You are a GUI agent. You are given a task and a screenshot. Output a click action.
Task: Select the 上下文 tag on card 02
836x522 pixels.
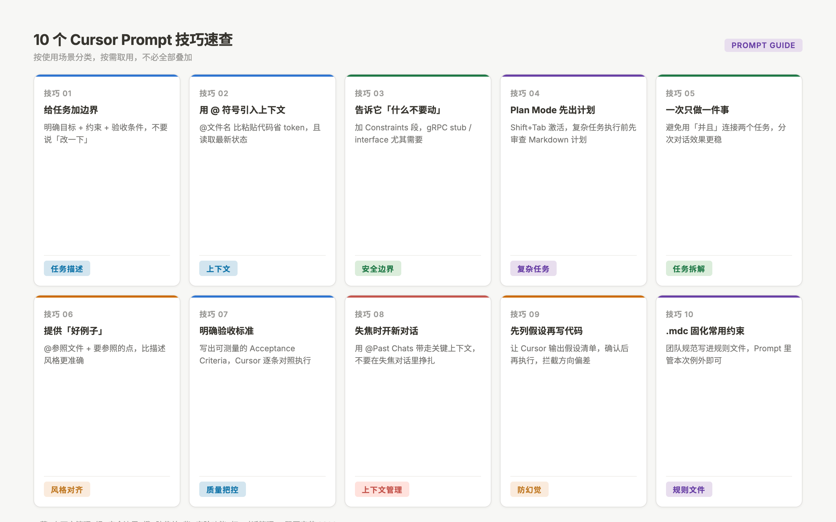(218, 269)
